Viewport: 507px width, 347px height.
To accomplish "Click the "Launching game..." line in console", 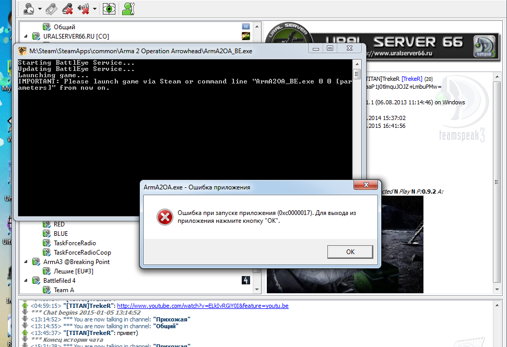I will [x=53, y=75].
